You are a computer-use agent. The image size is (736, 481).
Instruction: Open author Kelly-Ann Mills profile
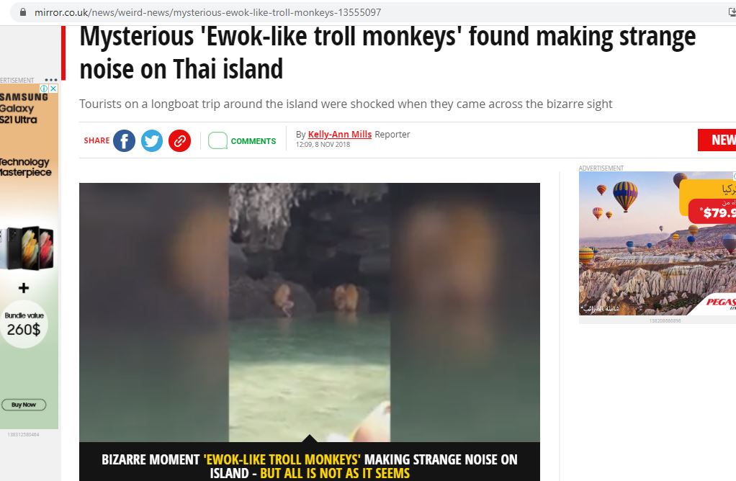tap(340, 134)
